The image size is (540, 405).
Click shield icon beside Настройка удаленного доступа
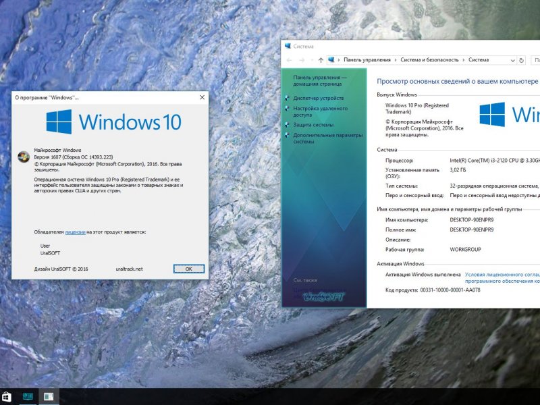[288, 109]
